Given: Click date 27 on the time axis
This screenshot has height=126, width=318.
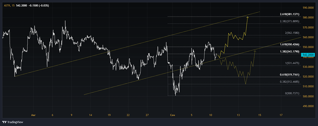Looking at the screenshot, I should (147, 115).
